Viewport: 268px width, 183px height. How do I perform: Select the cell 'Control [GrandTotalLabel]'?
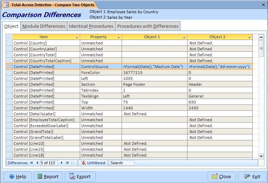point(46,138)
